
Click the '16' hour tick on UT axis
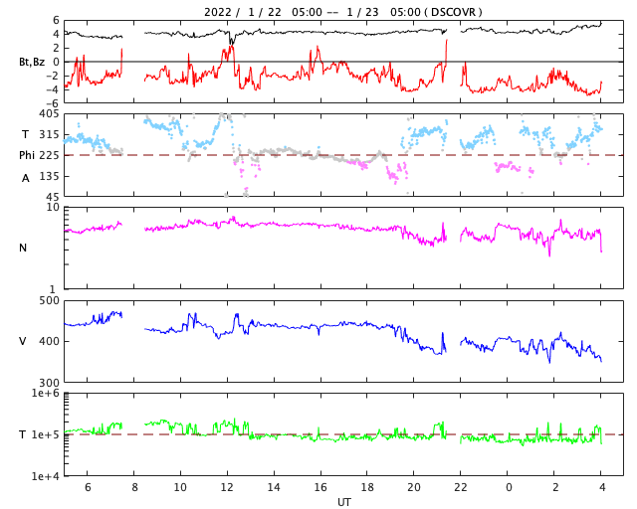[320, 487]
